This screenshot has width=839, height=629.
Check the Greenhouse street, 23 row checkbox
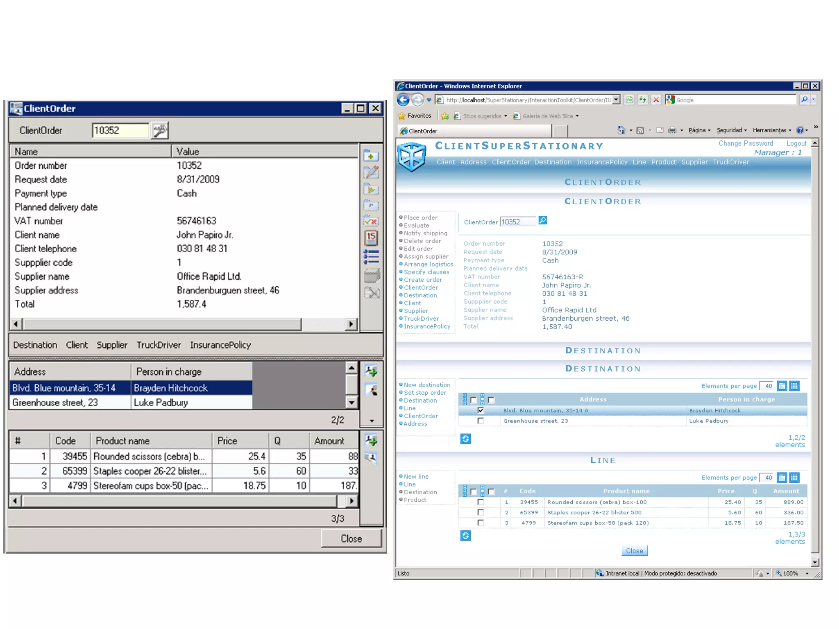(481, 421)
